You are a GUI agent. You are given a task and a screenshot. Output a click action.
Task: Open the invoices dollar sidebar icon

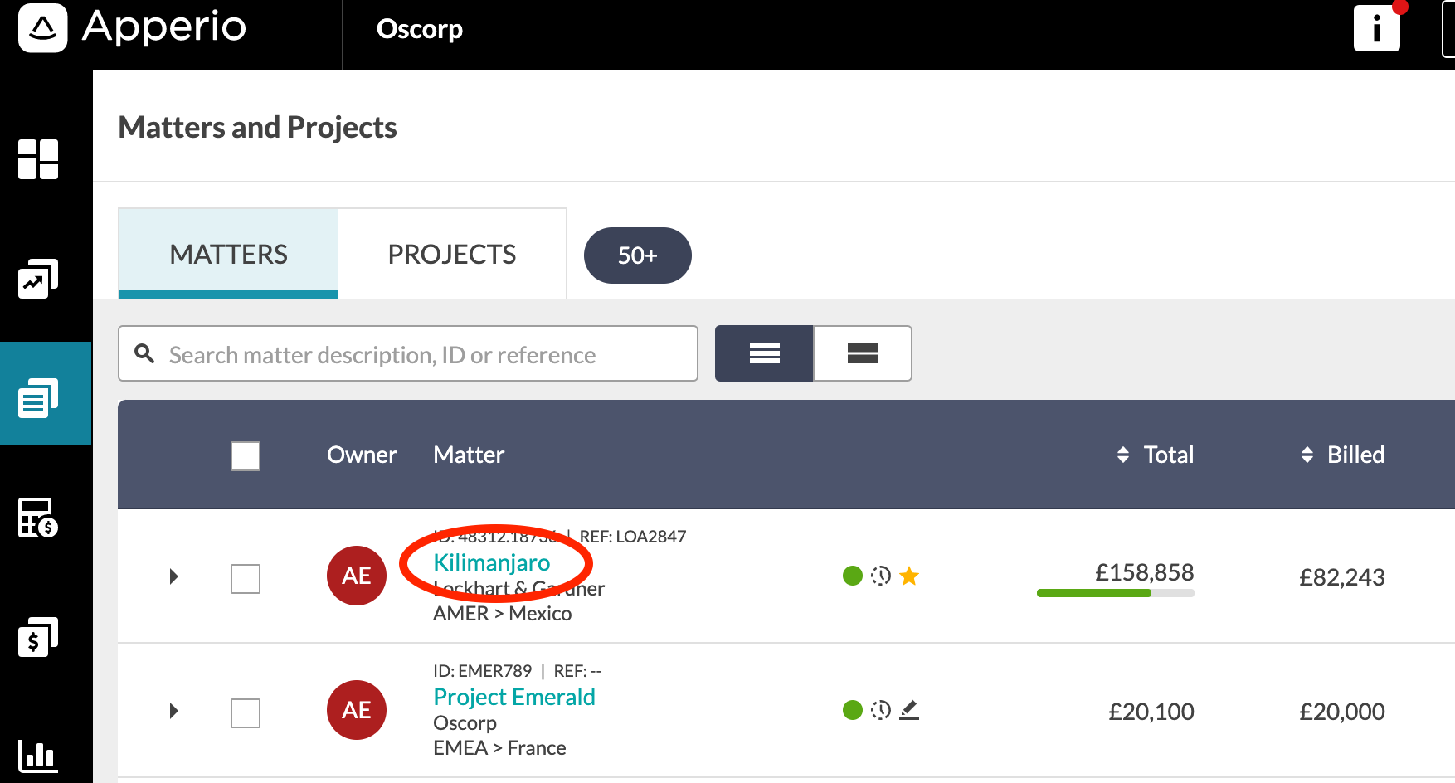tap(38, 637)
